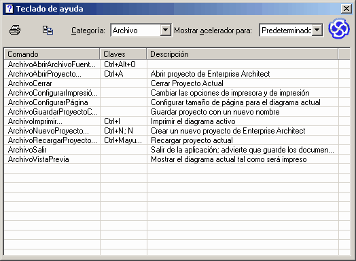Select the ArchivoConfigurarPágina row
The height and width of the screenshot is (261, 356).
177,102
